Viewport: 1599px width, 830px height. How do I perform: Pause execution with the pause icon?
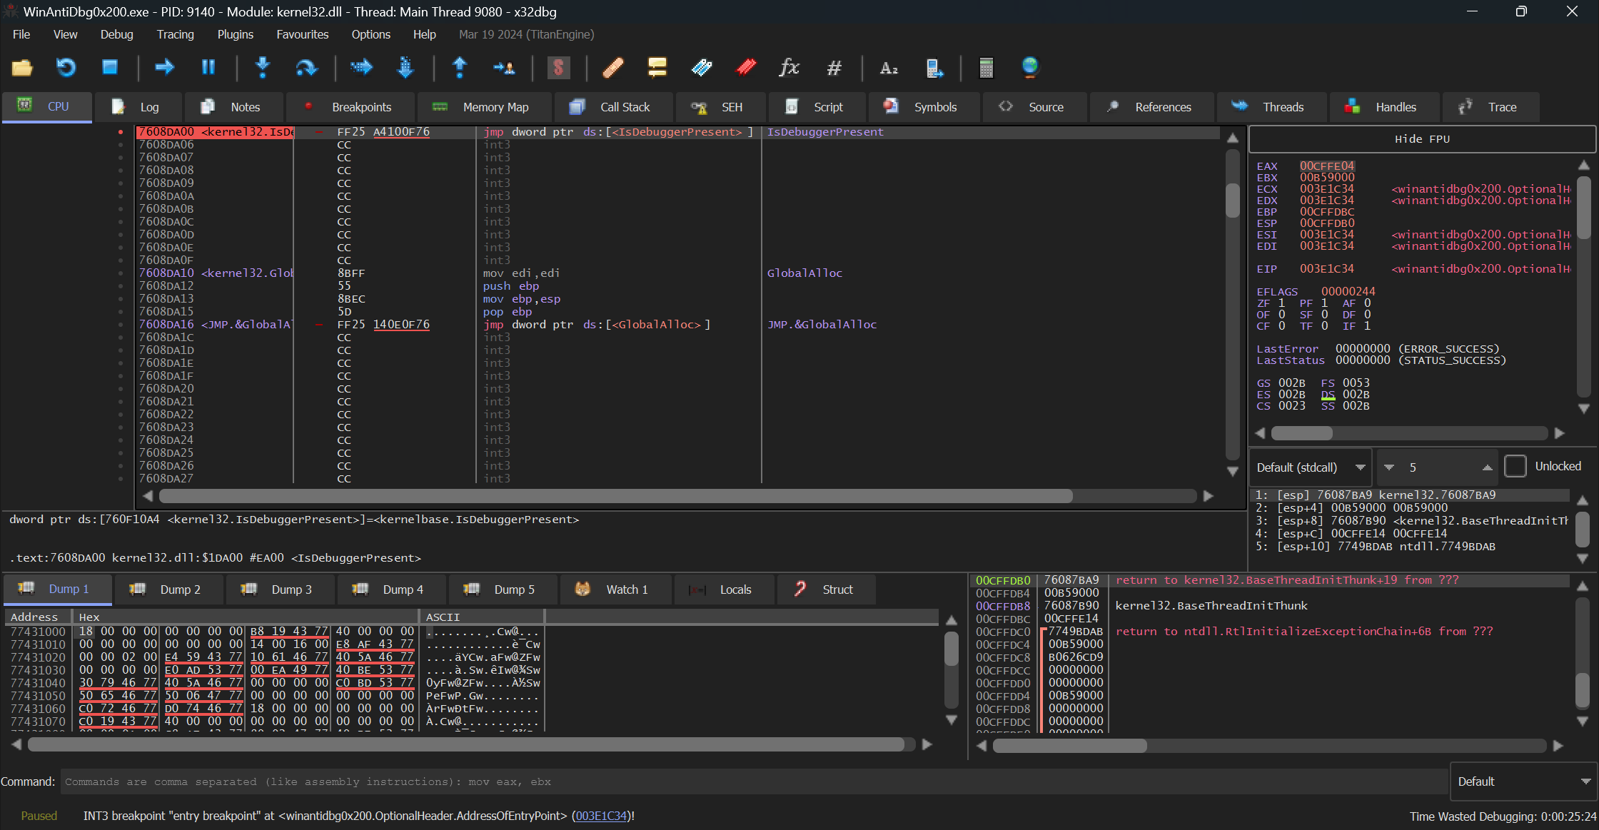click(x=208, y=68)
